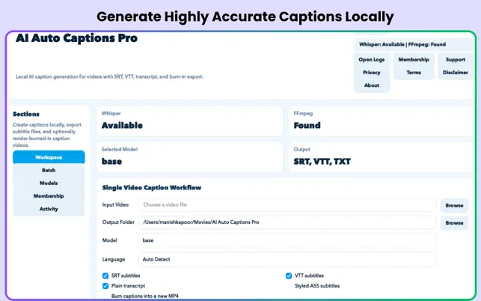Open the Models section
This screenshot has height=301, width=481.
coord(49,183)
